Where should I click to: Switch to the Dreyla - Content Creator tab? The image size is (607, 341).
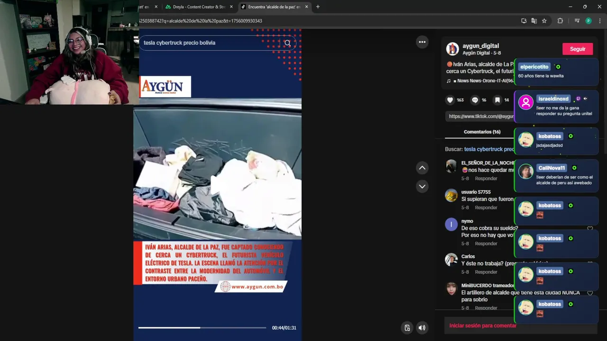point(199,7)
